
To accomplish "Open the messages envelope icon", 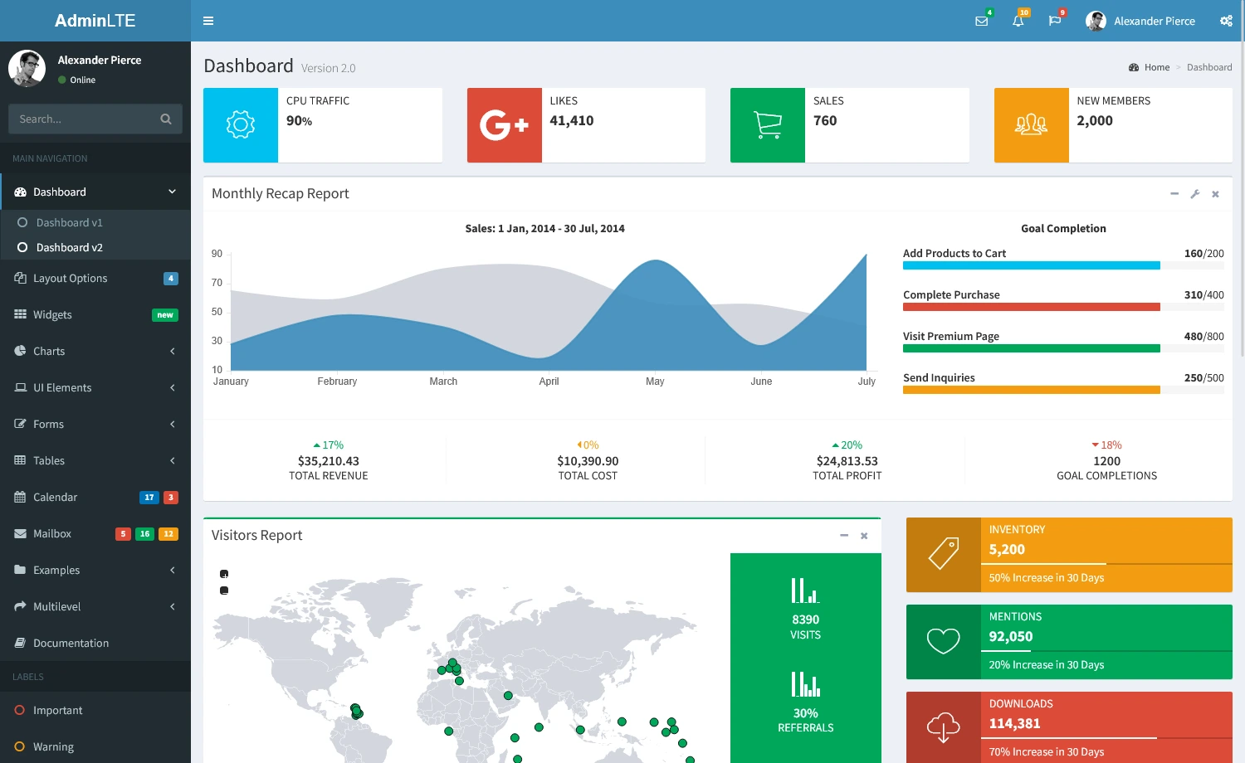I will click(981, 21).
